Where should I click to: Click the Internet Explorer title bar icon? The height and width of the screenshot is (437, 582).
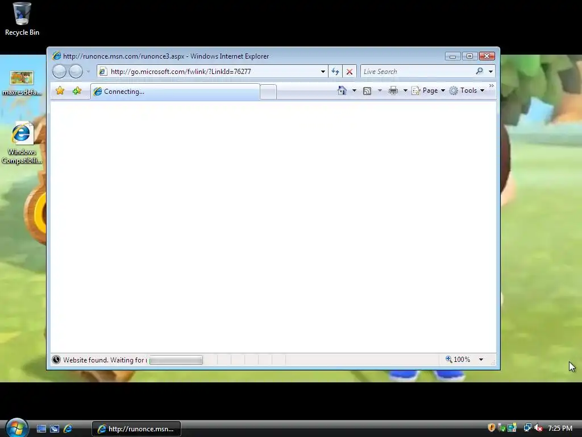(57, 56)
